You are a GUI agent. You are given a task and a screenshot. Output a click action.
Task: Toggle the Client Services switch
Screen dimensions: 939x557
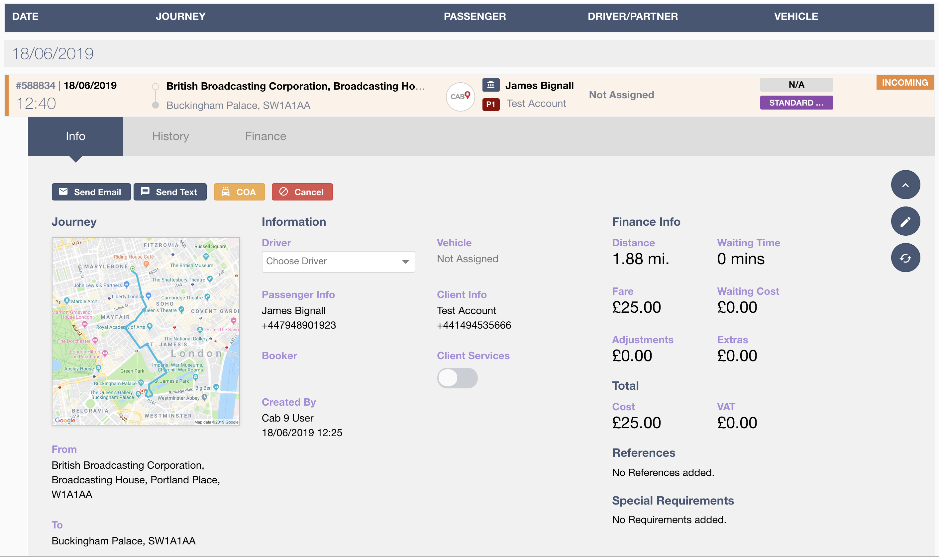pyautogui.click(x=457, y=378)
